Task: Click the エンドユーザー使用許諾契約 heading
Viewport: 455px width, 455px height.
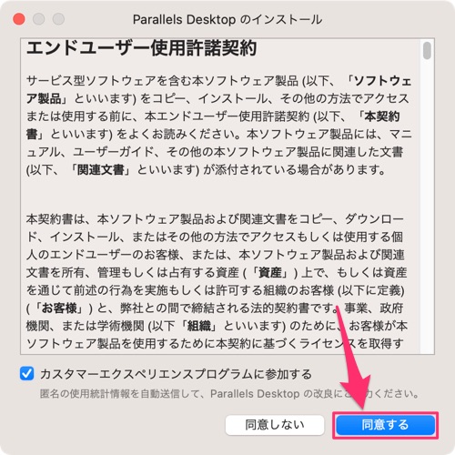Action: point(141,48)
